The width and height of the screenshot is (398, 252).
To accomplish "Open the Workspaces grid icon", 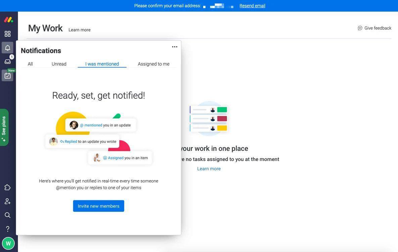I will coord(8,34).
